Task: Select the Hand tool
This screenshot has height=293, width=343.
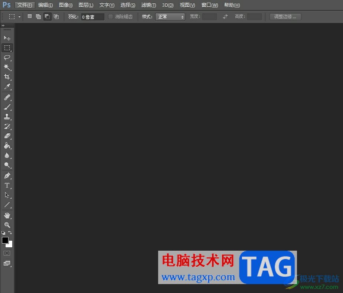Action: coord(7,215)
